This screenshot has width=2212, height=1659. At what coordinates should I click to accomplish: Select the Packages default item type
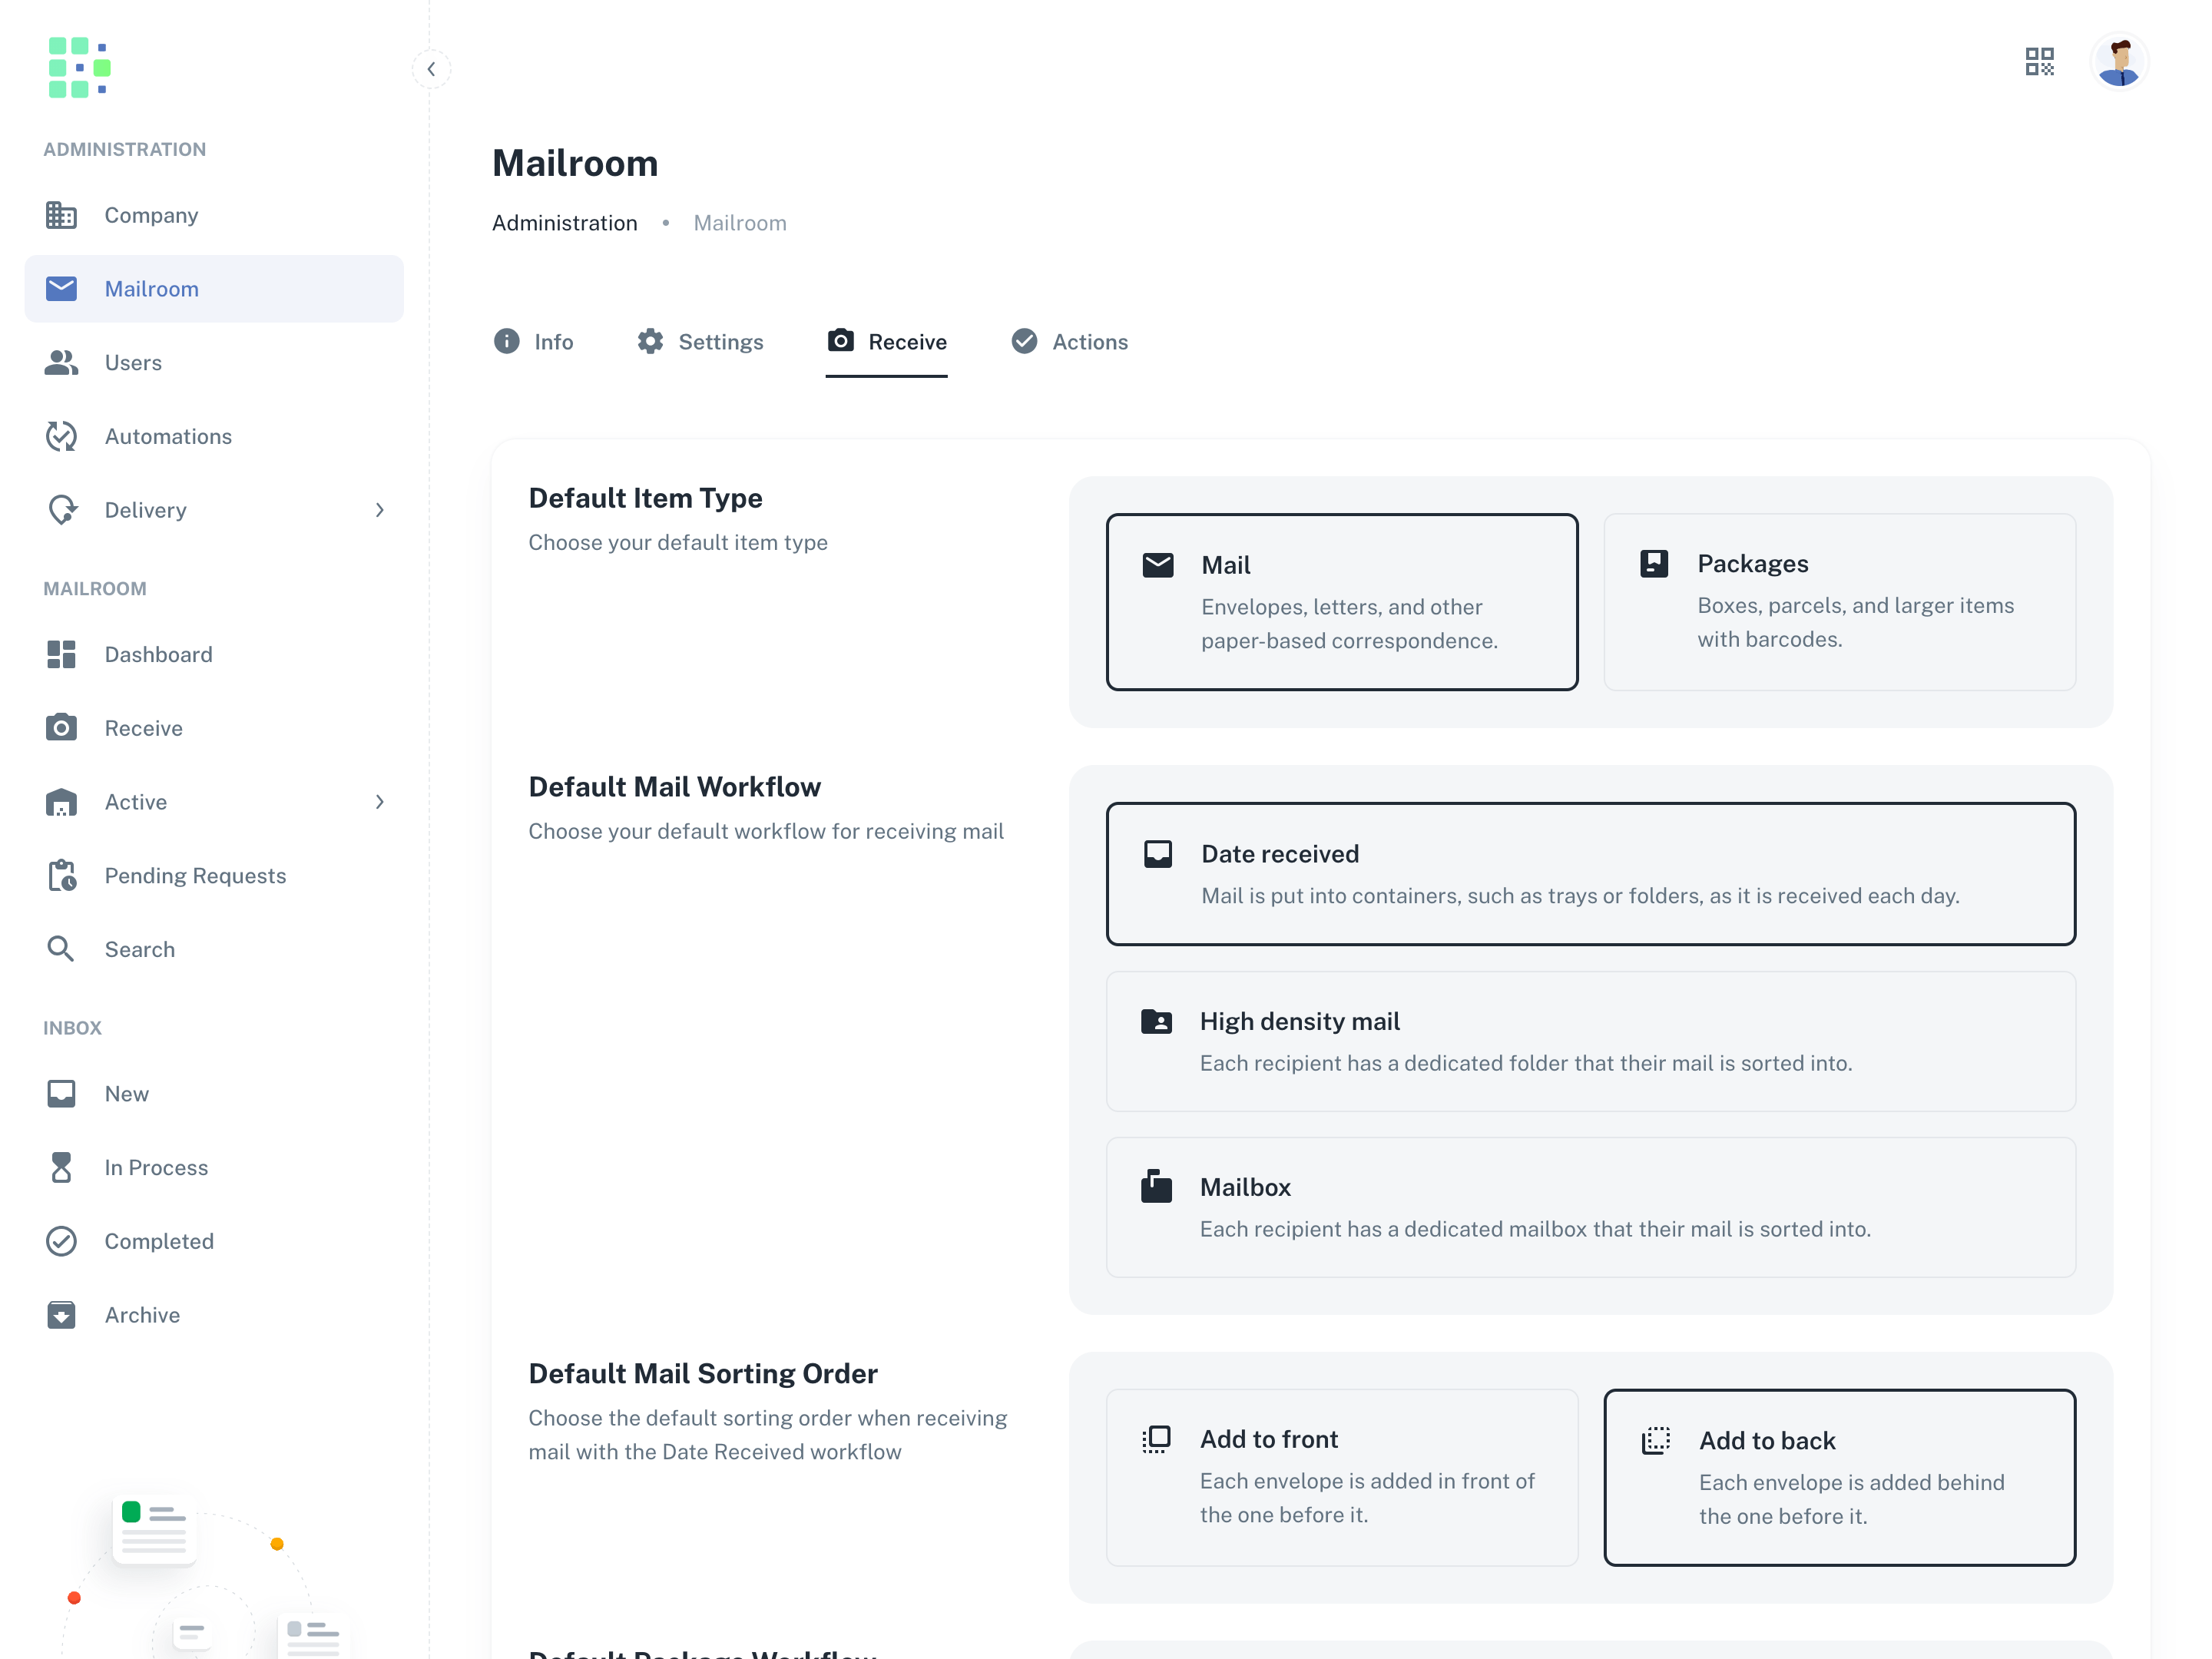coord(1839,601)
